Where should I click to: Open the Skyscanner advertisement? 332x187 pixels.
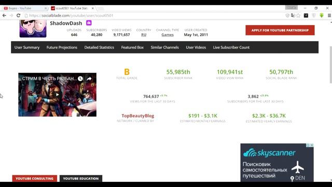point(277,163)
